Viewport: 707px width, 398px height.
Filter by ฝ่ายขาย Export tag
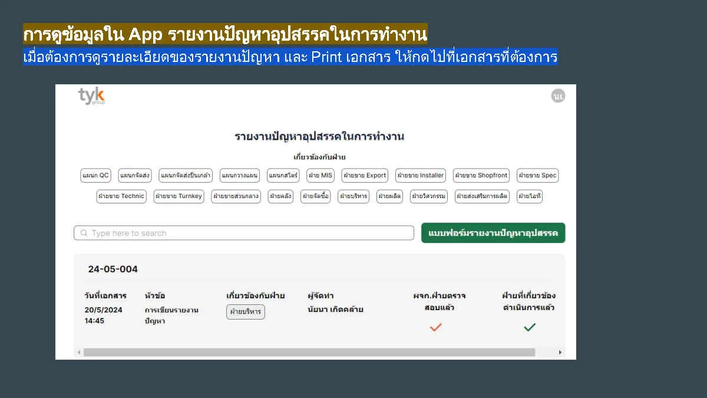point(365,175)
